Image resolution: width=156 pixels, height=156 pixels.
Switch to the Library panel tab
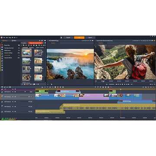point(5,41)
